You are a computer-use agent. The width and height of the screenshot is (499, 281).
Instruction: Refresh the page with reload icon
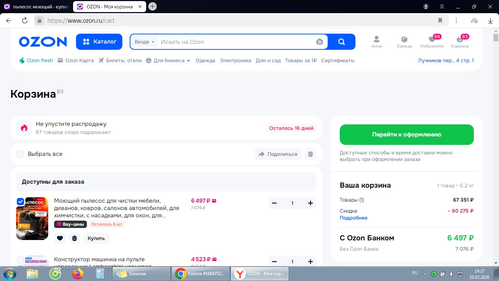25,20
